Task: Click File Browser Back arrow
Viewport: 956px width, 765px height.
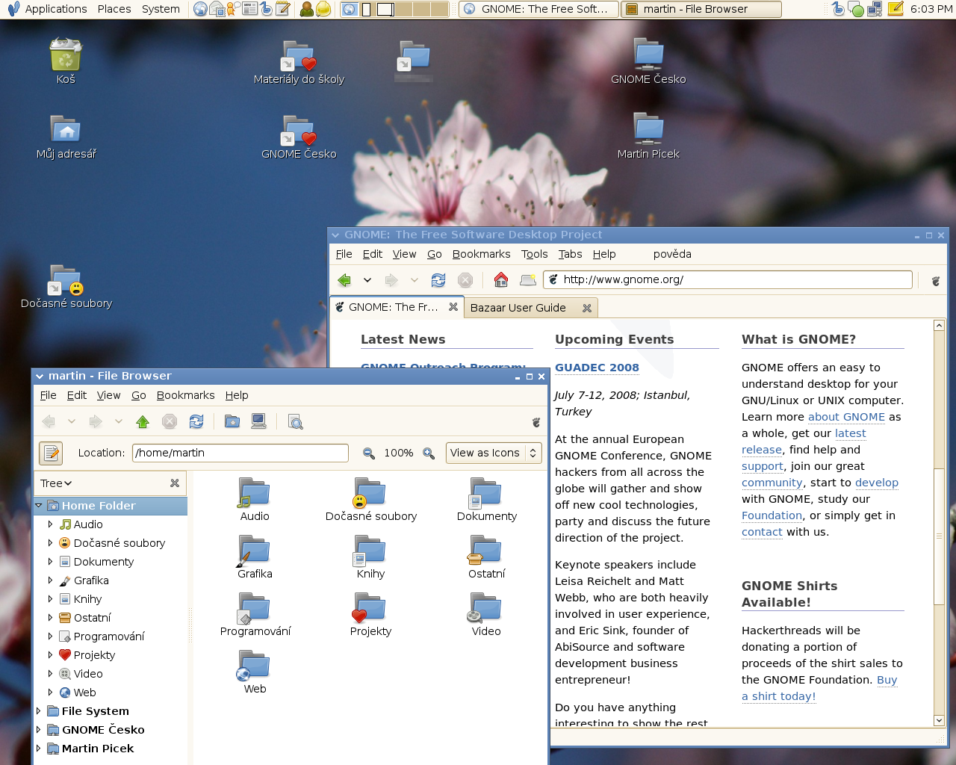Action: click(49, 422)
